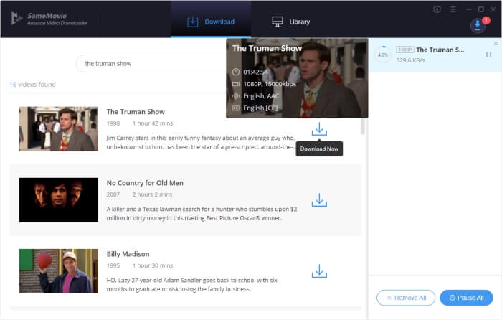Select No Country for Old Men thumbnail
The height and width of the screenshot is (320, 502).
pos(58,199)
